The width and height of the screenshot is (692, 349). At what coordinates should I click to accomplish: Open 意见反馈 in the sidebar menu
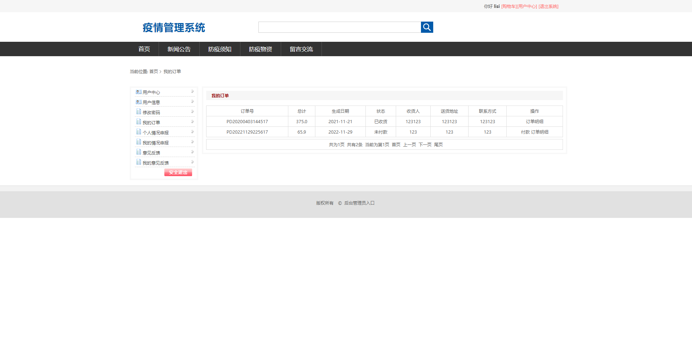pos(151,153)
